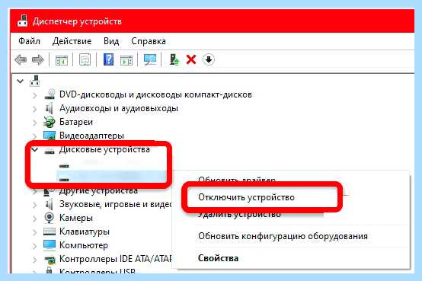Screen dimensions: 422x281
Task: Select DVD-дисководы и дисководы компакт-дисков label
Action: pos(155,94)
